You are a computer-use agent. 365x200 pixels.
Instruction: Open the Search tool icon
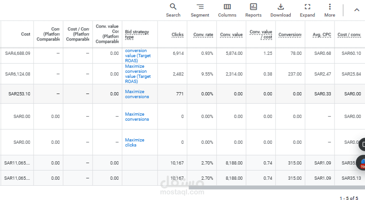(x=173, y=7)
